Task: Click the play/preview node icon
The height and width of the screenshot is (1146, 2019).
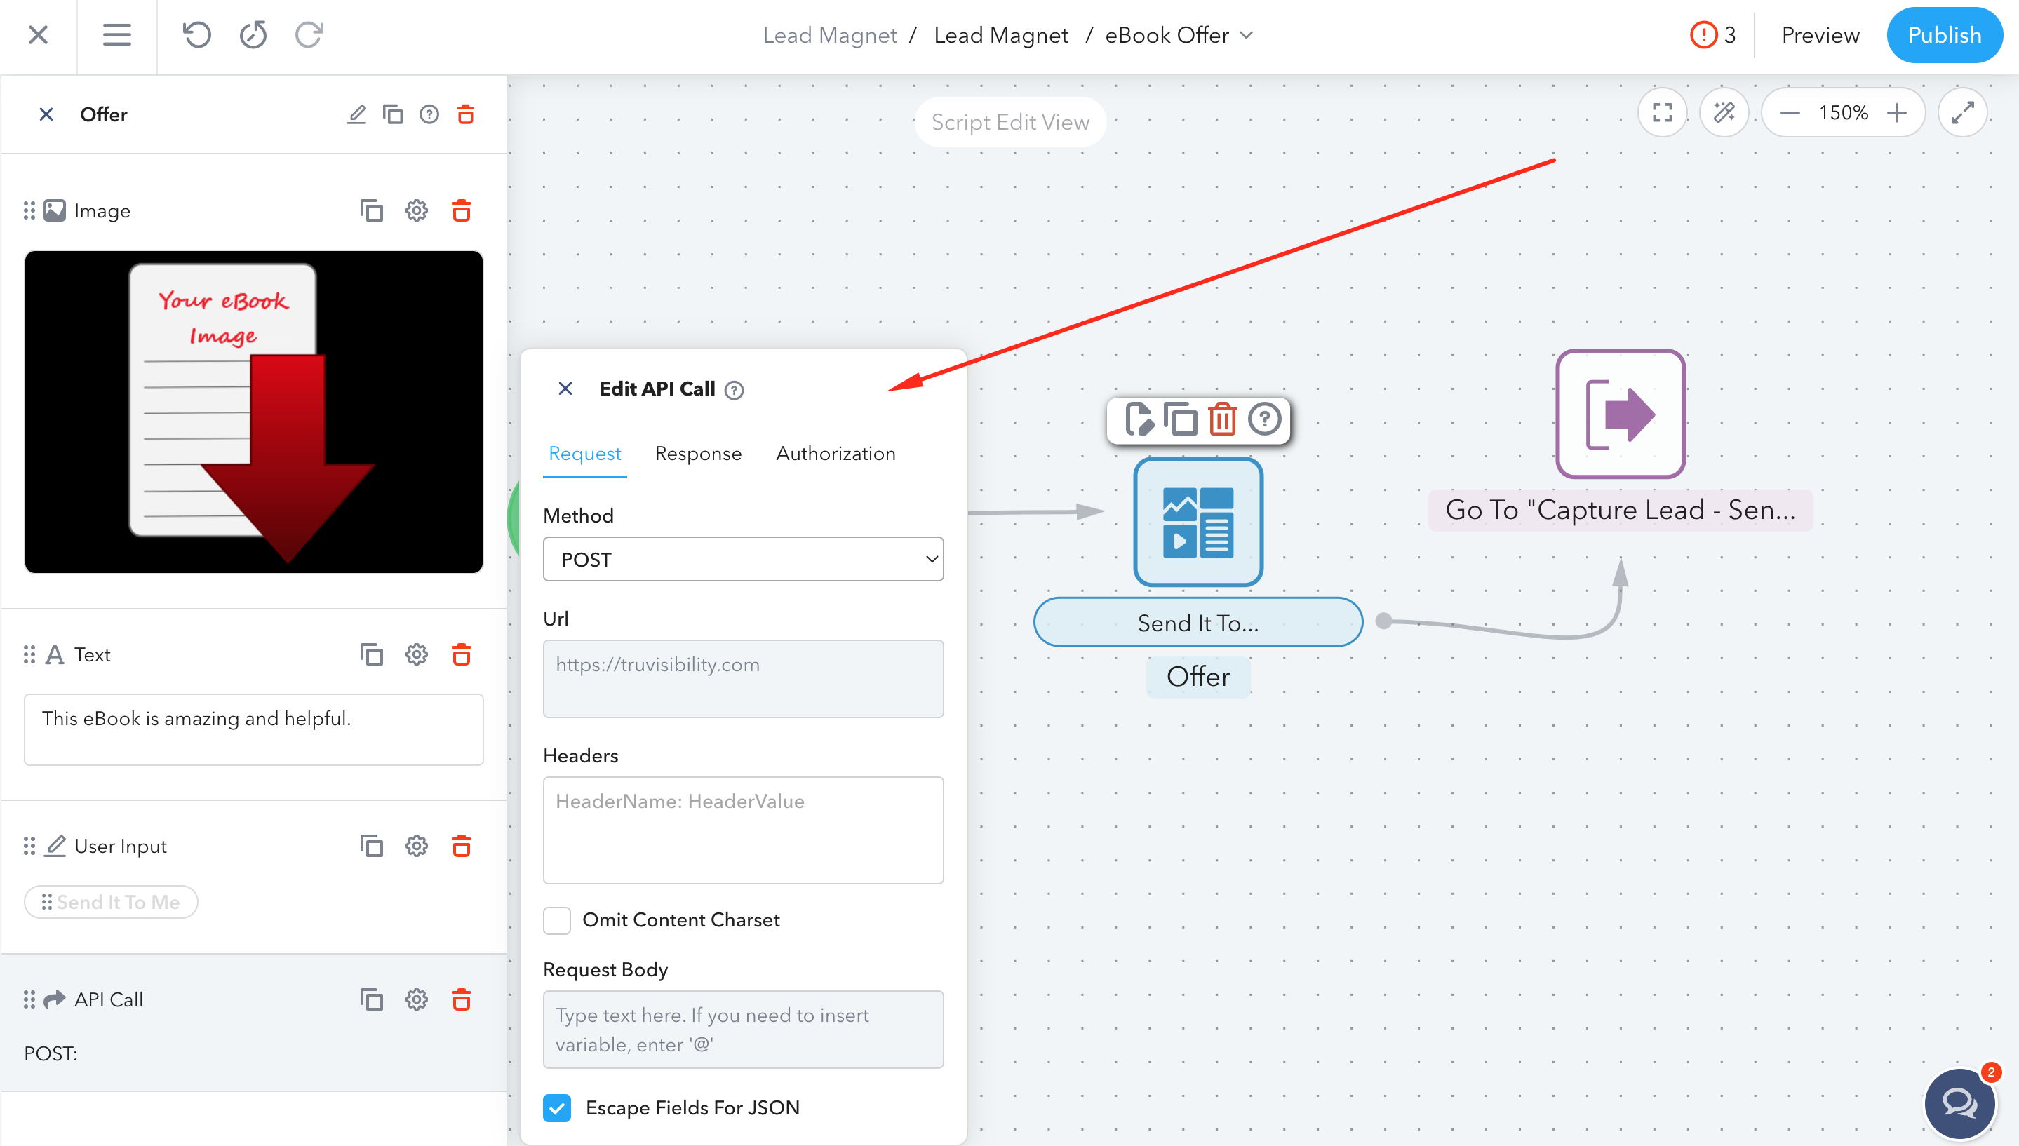Action: click(1139, 419)
